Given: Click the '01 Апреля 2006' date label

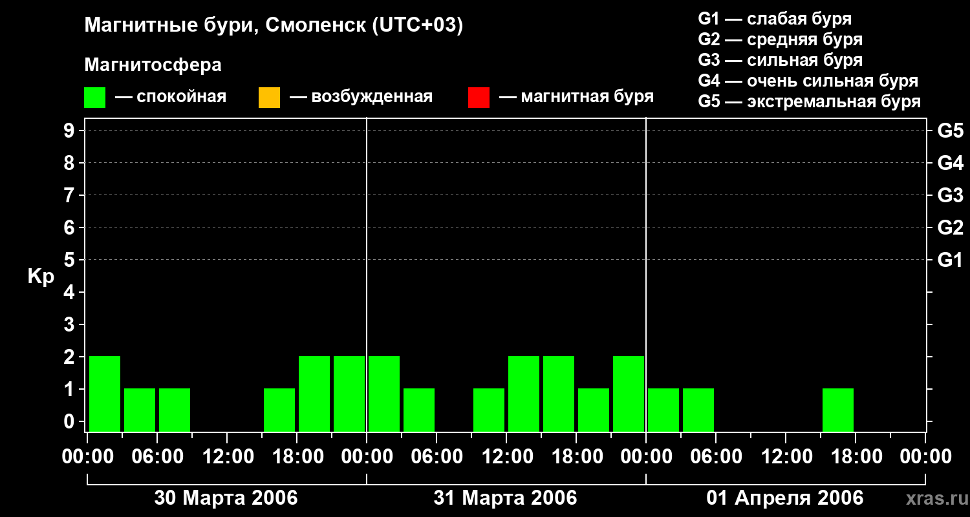Looking at the screenshot, I should pyautogui.click(x=784, y=498).
